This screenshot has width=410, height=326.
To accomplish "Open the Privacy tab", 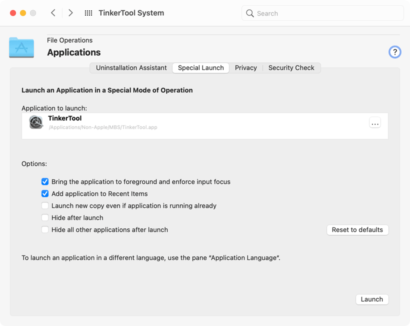I will point(246,68).
